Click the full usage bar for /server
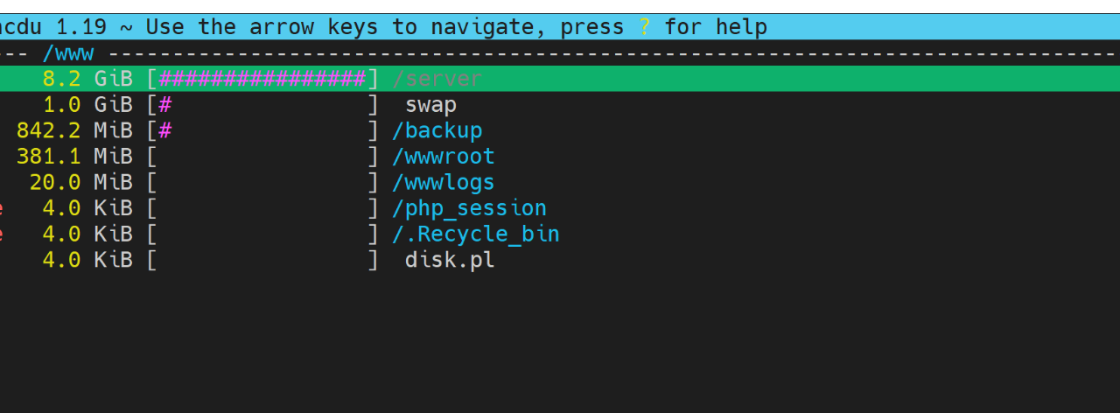This screenshot has width=1120, height=413. (262, 79)
